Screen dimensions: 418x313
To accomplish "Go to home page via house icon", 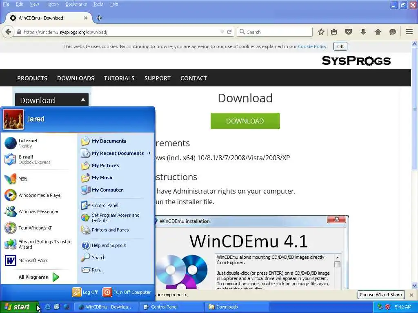I will [378, 32].
